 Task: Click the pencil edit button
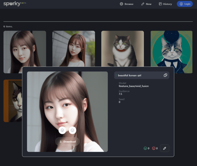click(x=164, y=148)
